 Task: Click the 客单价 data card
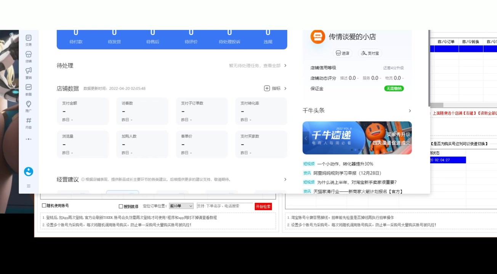(x=202, y=144)
